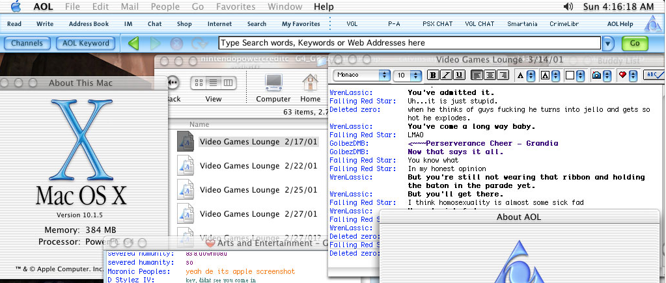This screenshot has height=283, width=666.
Task: Click the boxed A text background icon
Action: point(546,75)
